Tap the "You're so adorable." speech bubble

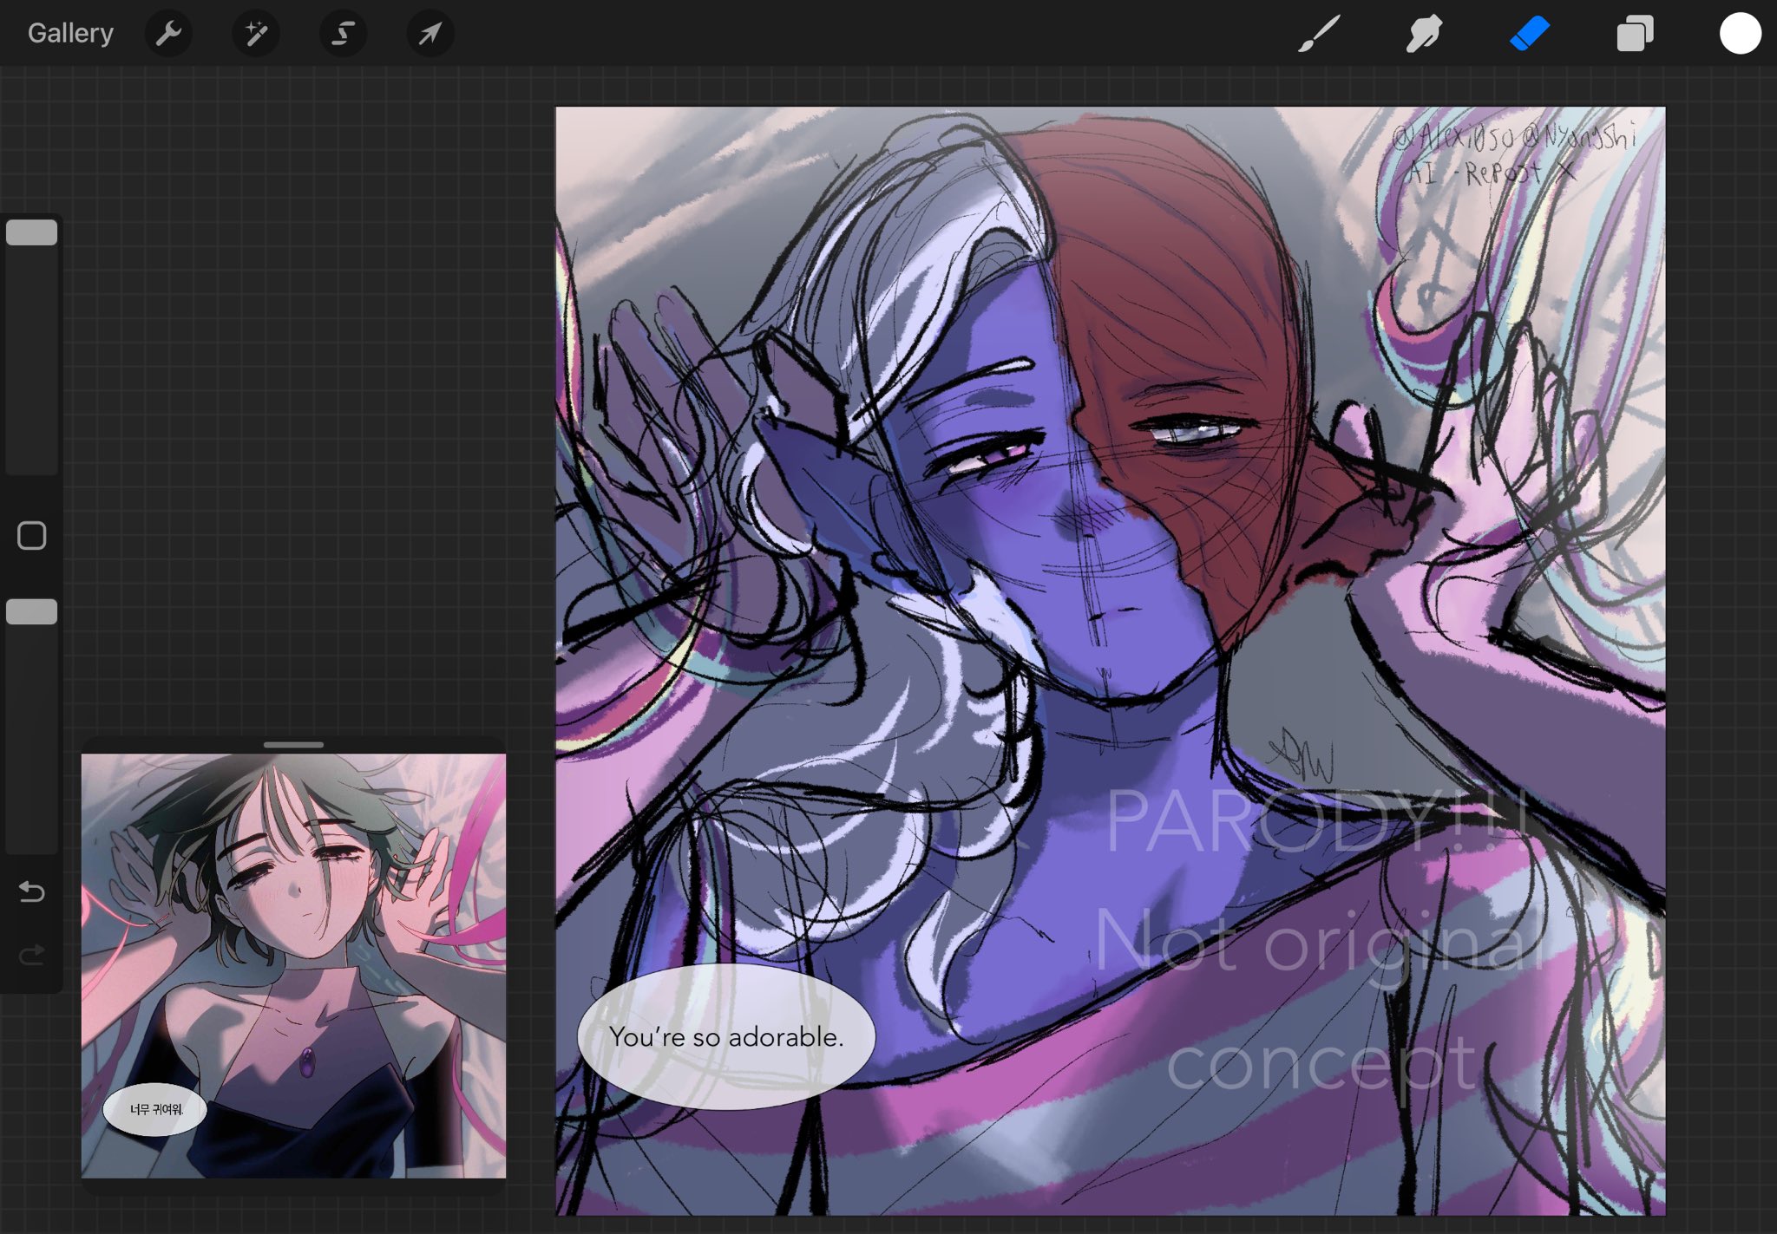click(x=726, y=1036)
